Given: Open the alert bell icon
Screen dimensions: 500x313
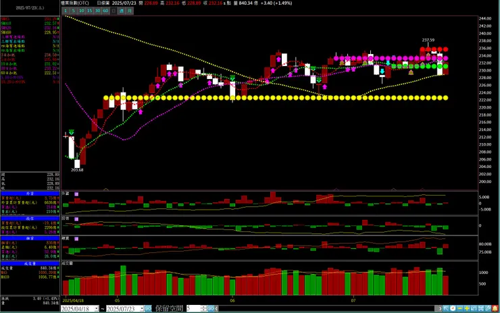Looking at the screenshot, I should tap(495, 308).
